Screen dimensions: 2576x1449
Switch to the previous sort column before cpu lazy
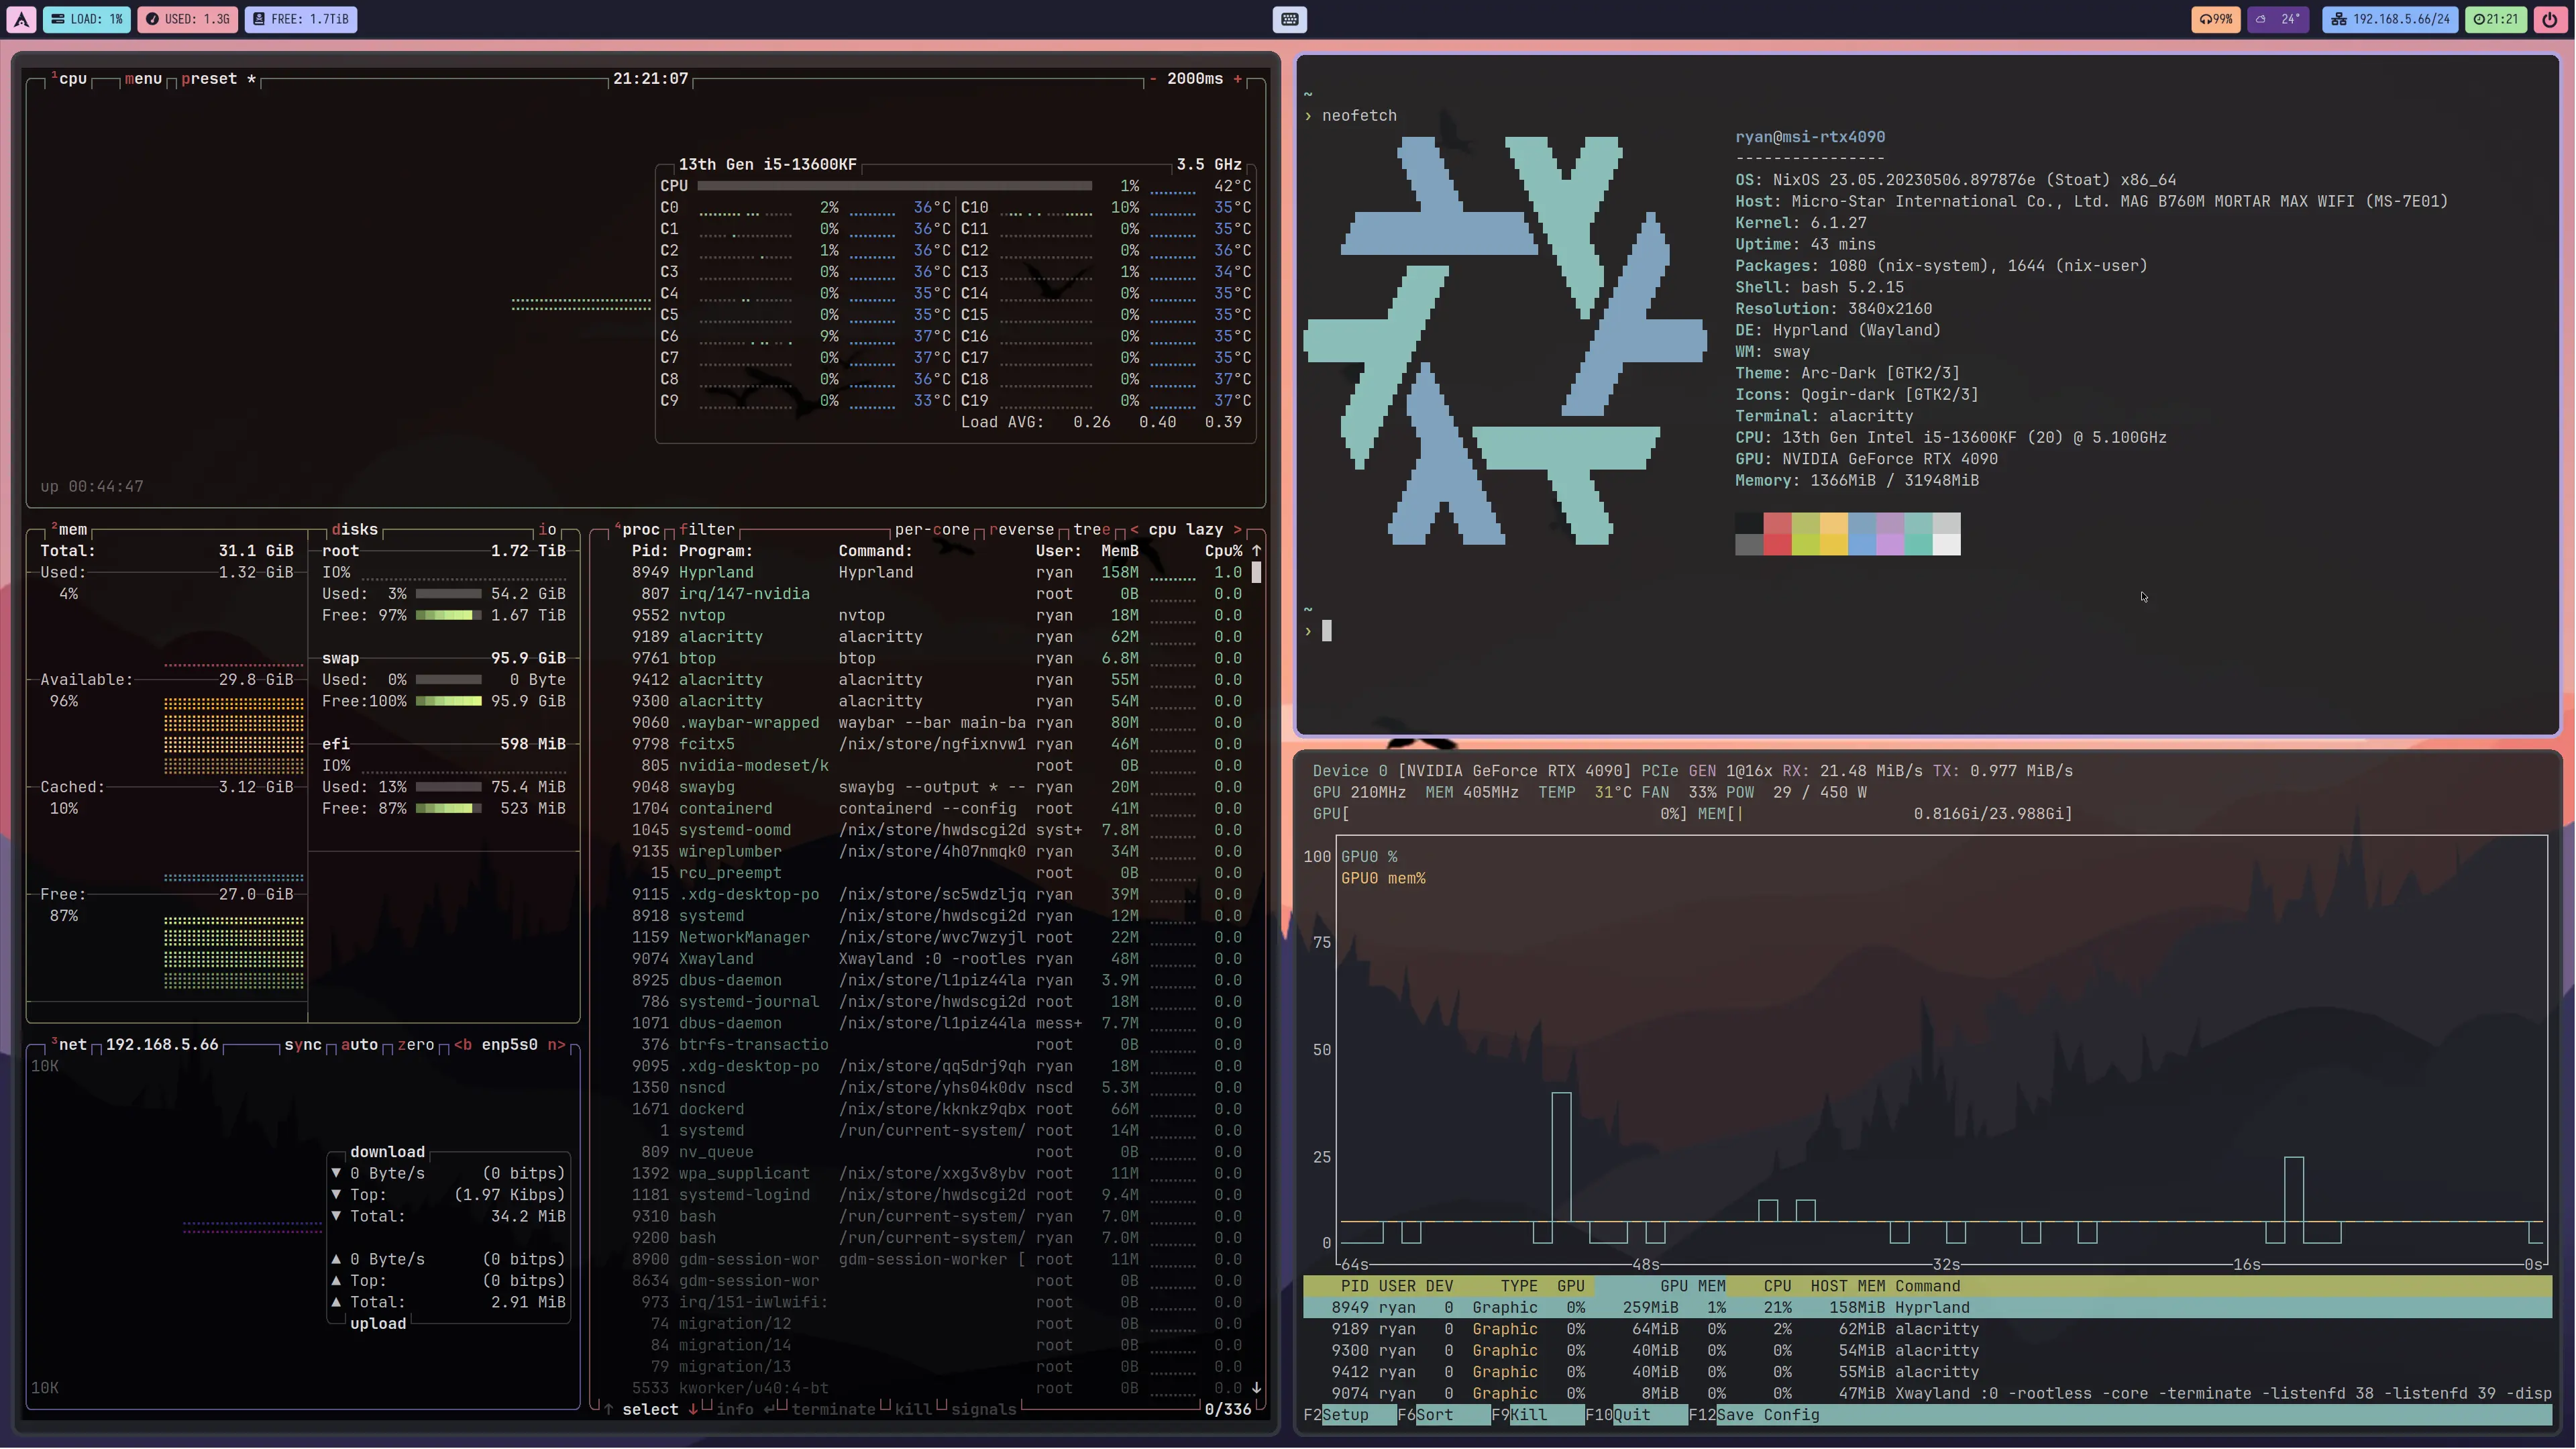click(1134, 530)
